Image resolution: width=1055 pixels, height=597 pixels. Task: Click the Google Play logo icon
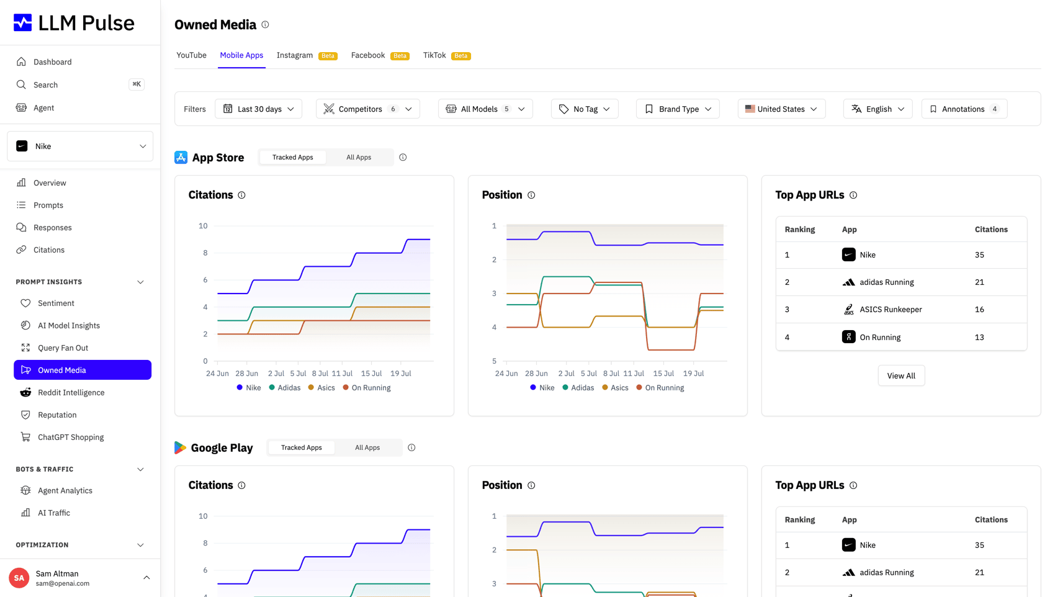click(180, 447)
